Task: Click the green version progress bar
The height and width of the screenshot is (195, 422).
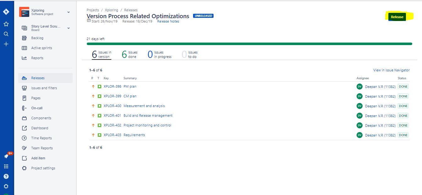Action: coord(249,44)
